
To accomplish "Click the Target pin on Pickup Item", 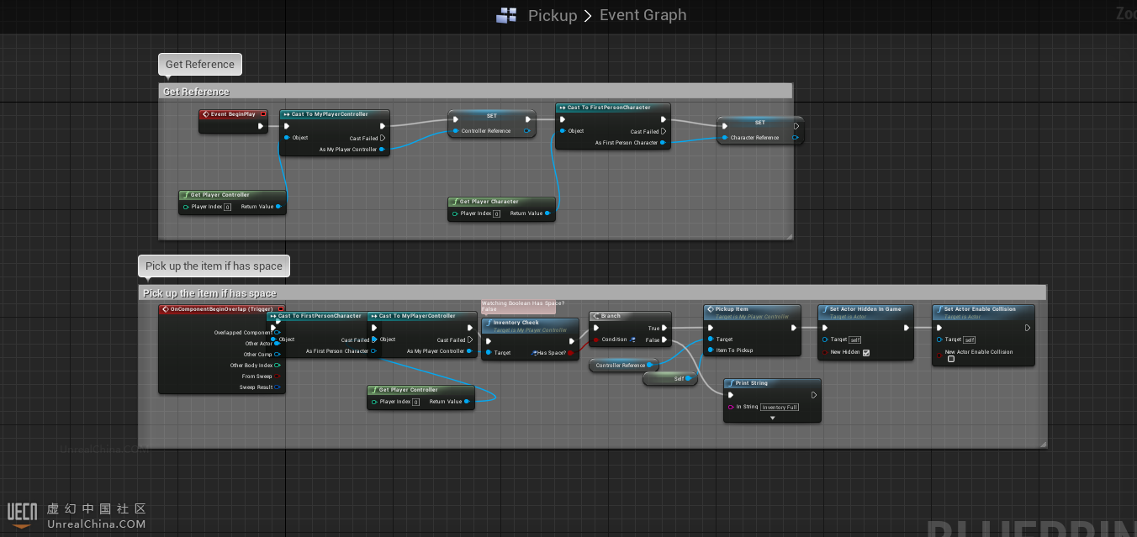I will click(711, 340).
